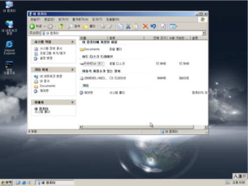Open the File menu
This screenshot has height=186, width=248.
click(x=35, y=19)
